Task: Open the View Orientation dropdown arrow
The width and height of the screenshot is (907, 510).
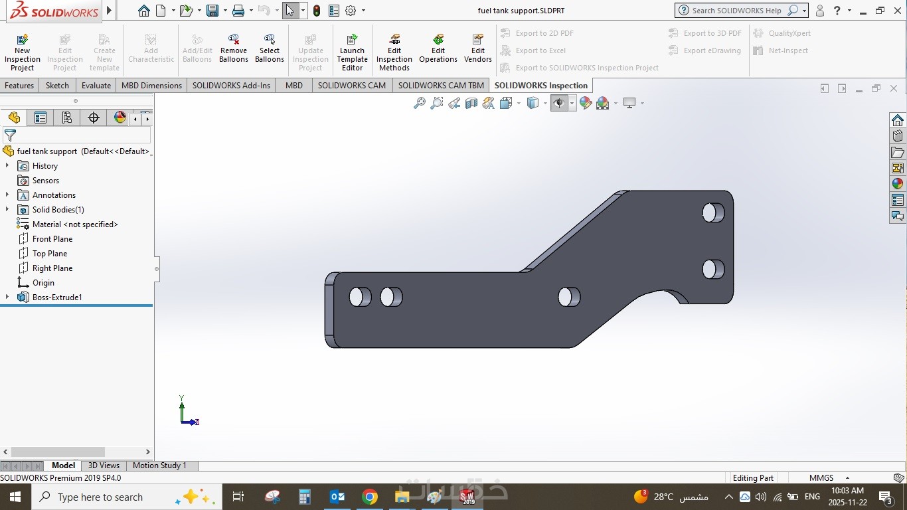Action: point(519,103)
